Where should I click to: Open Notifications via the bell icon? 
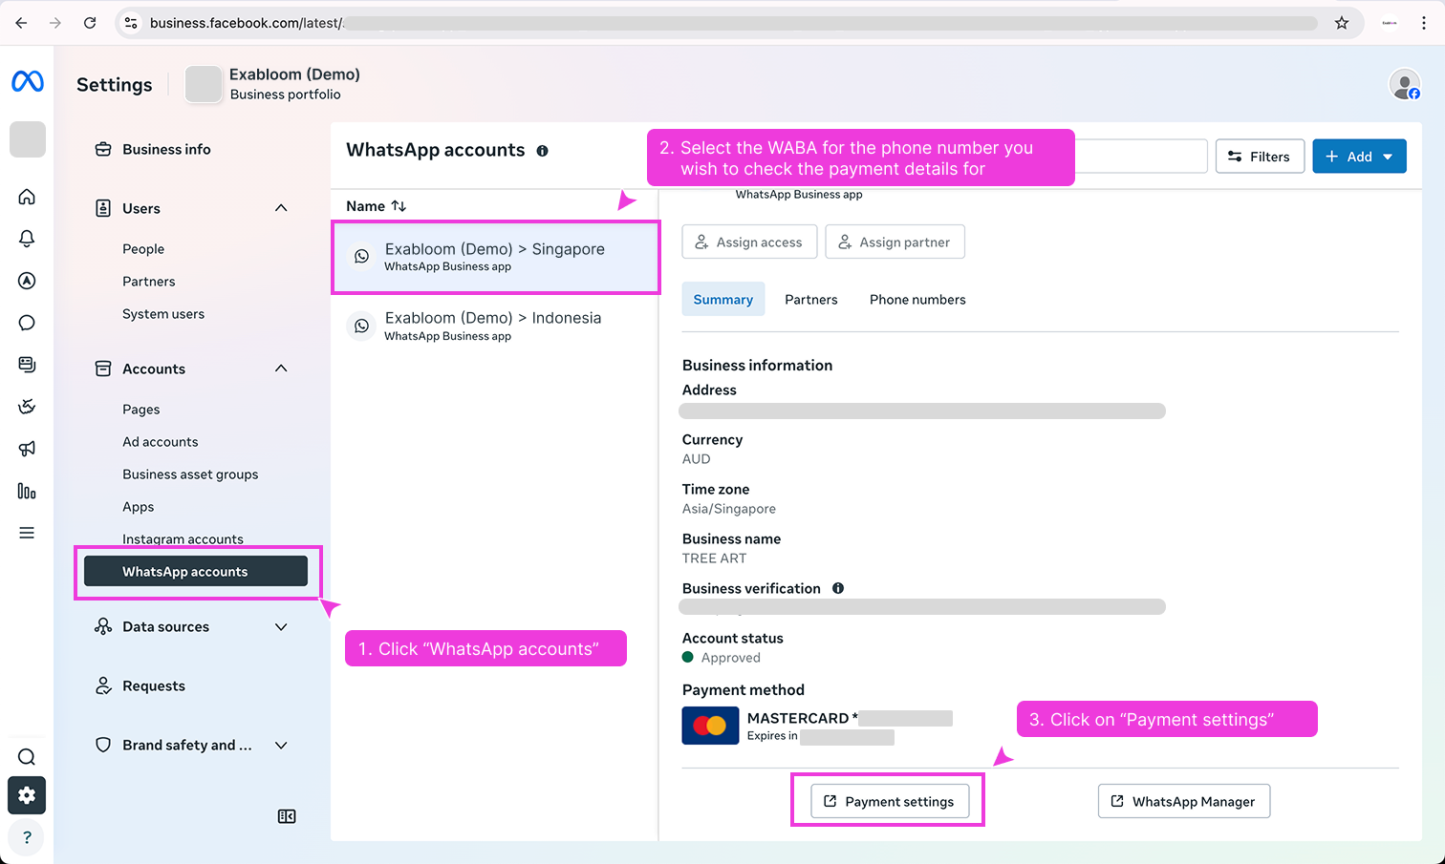coord(27,239)
